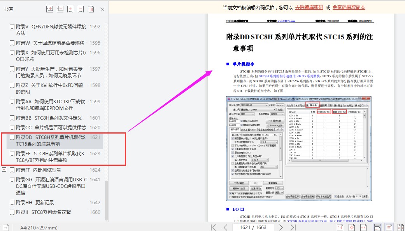Open bookmark 附录V QFN/DFN封装元器件焊接方法
The width and height of the screenshot is (405, 231).
click(x=51, y=30)
